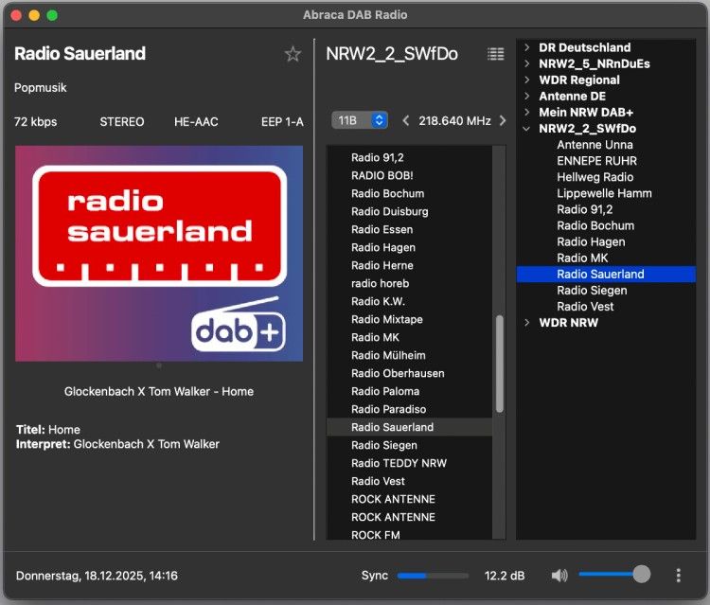This screenshot has width=710, height=605.
Task: Expand the Antenne DE ensemble
Action: point(527,97)
